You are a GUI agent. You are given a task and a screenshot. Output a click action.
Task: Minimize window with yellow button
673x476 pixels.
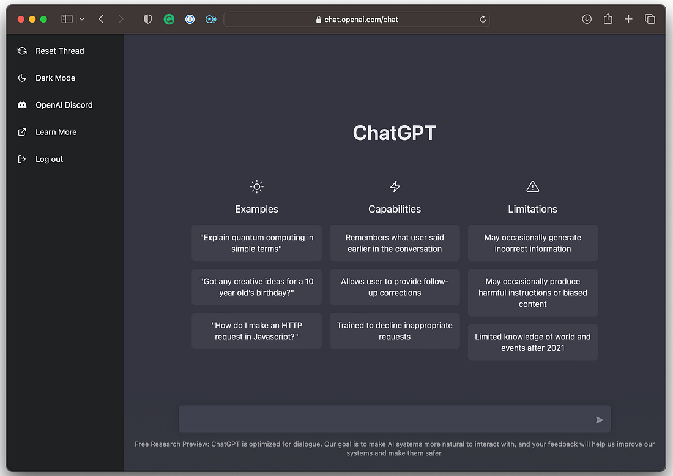[32, 20]
